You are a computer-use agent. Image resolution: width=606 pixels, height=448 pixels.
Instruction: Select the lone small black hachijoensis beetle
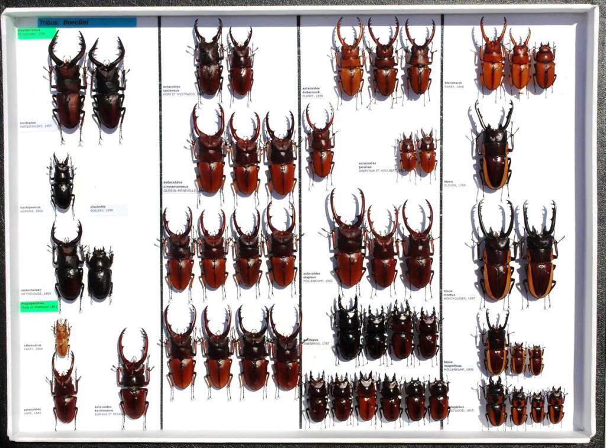62,182
